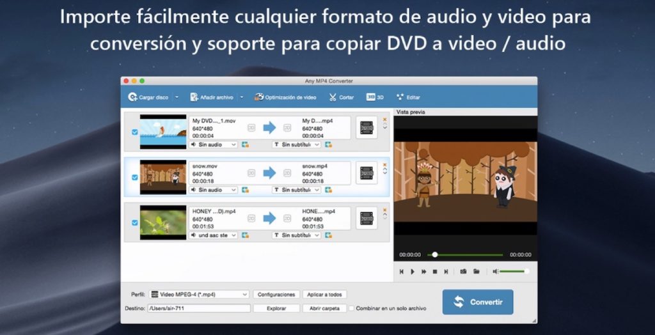Open snapshot folder icon in preview
The height and width of the screenshot is (335, 655).
[x=476, y=272]
